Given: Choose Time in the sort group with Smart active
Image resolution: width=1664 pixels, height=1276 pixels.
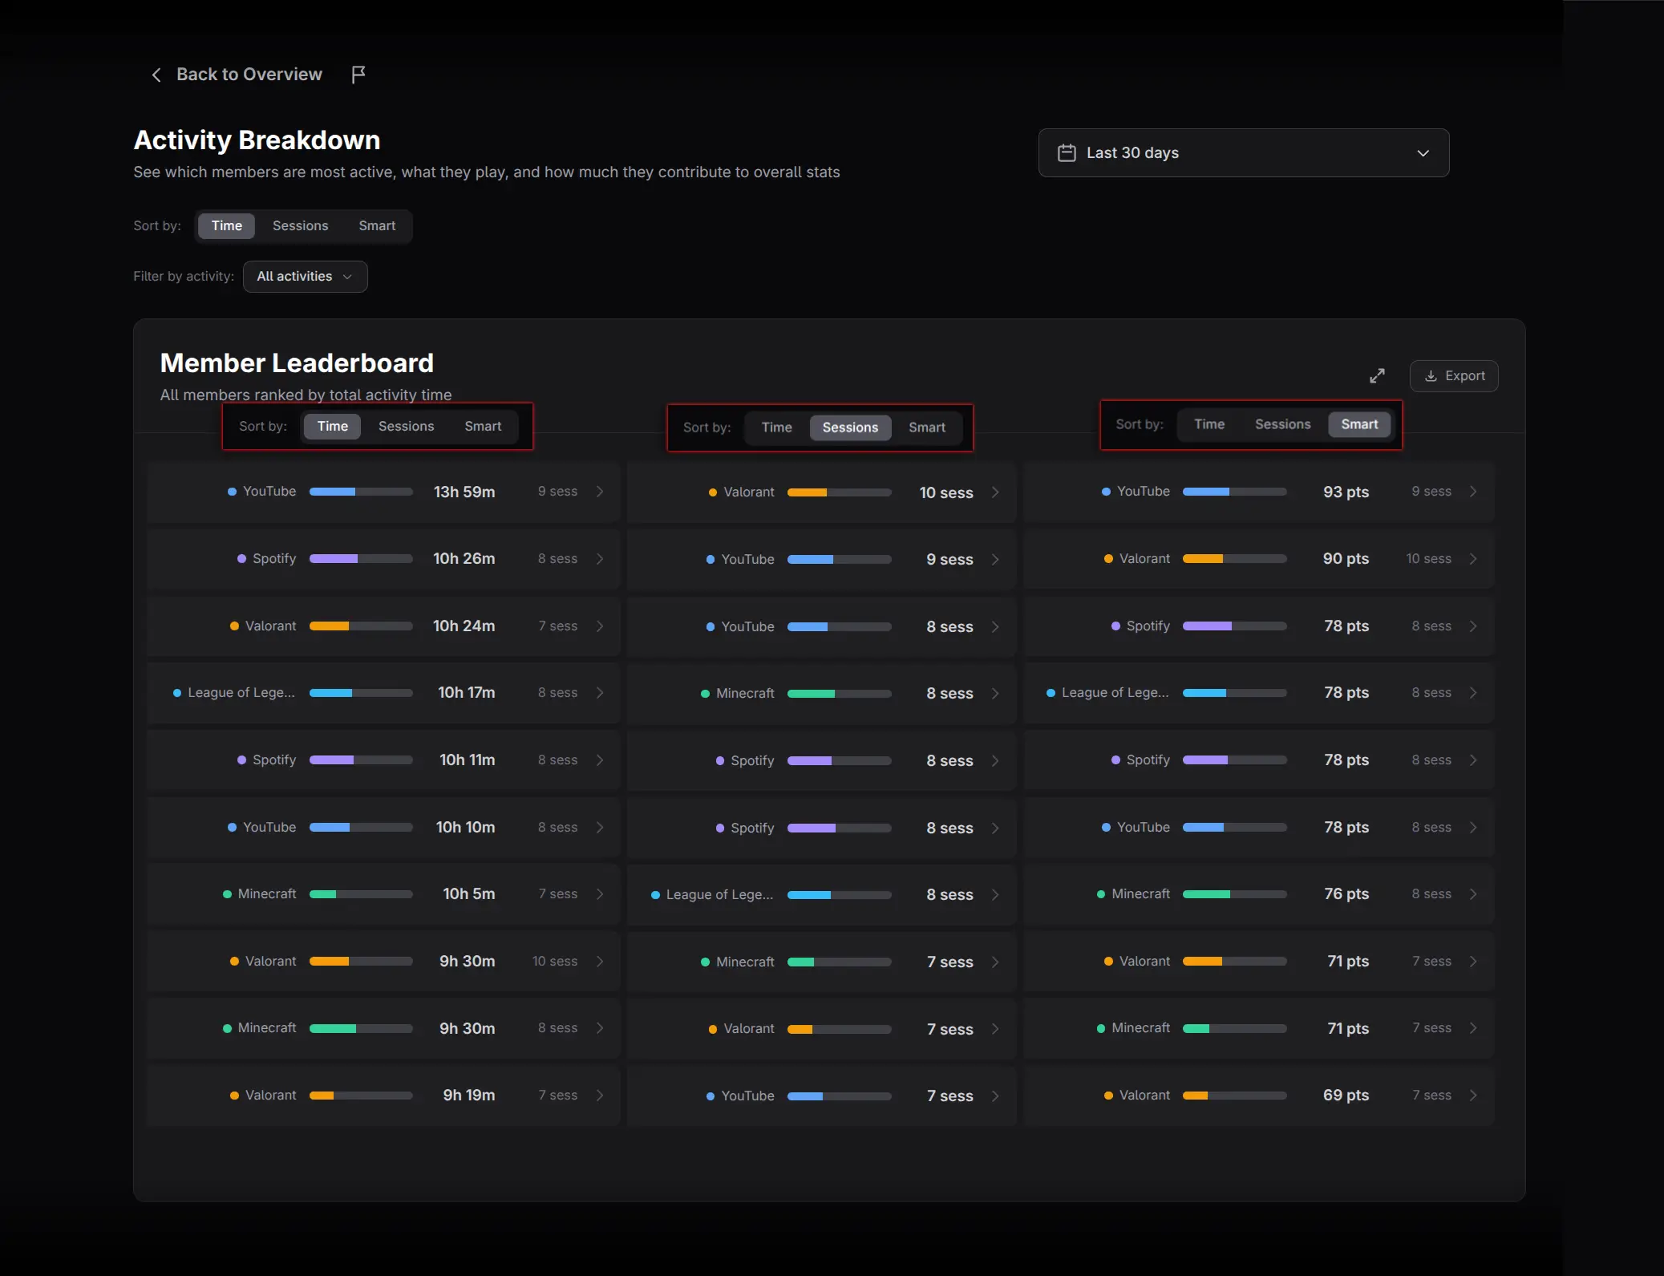Looking at the screenshot, I should point(1209,424).
